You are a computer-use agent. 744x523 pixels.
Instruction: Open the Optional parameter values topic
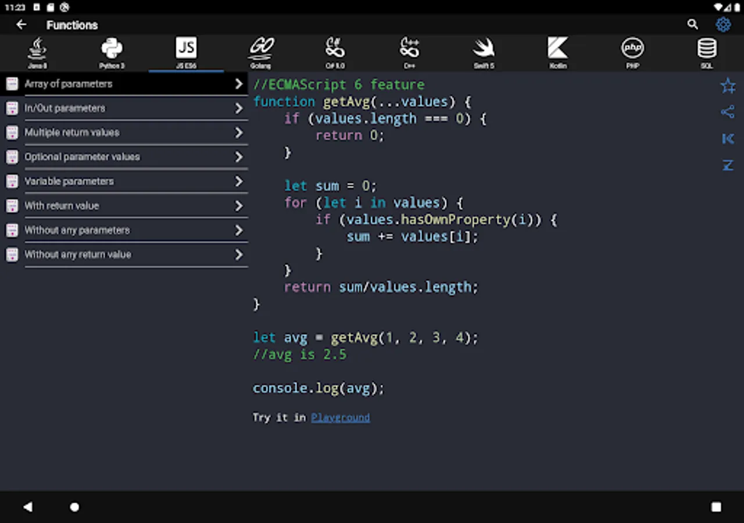pyautogui.click(x=82, y=157)
